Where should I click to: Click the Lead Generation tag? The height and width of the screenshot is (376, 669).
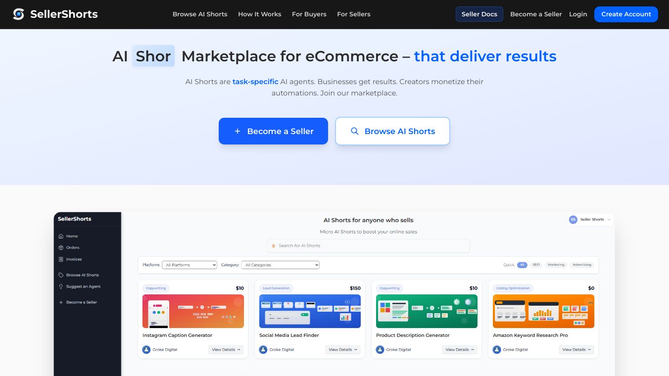click(276, 288)
